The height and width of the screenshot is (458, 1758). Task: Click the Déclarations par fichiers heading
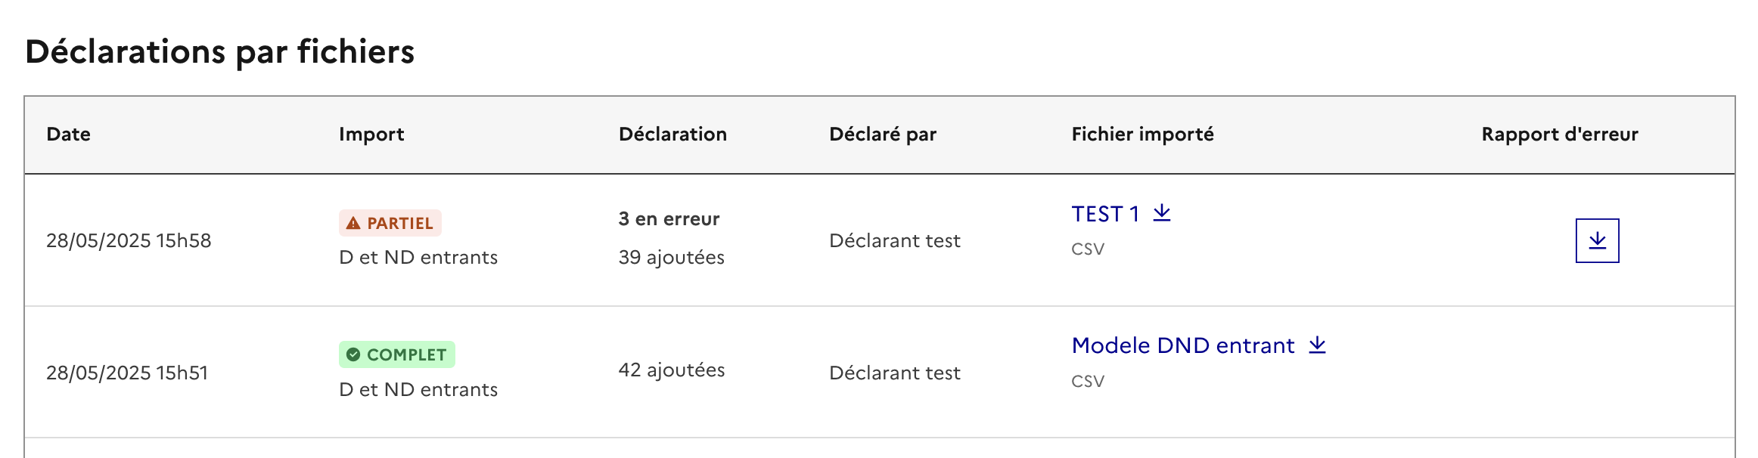pos(220,52)
